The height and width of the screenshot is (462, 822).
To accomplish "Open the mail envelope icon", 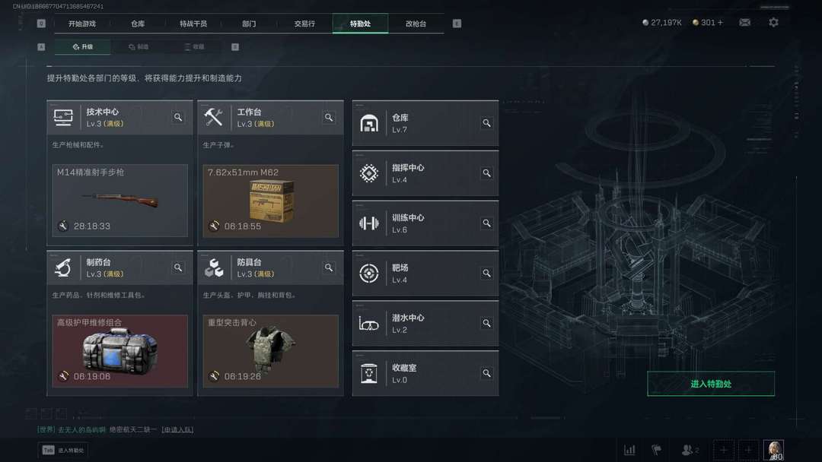I will 744,23.
